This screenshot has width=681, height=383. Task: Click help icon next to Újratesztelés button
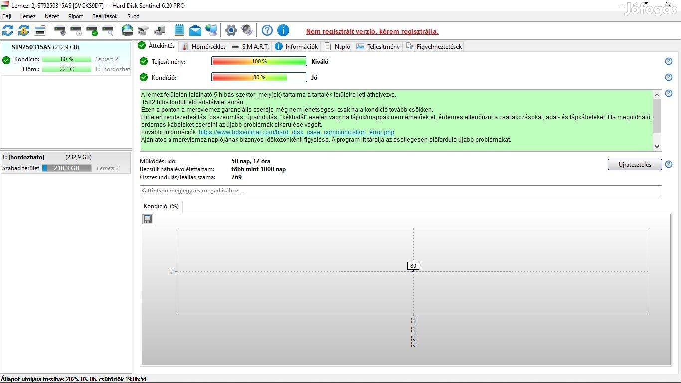point(669,164)
